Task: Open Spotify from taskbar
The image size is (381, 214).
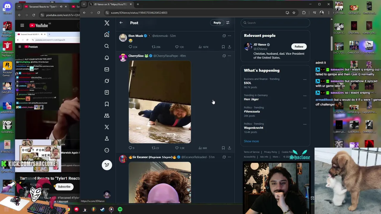Action: (x=120, y=209)
